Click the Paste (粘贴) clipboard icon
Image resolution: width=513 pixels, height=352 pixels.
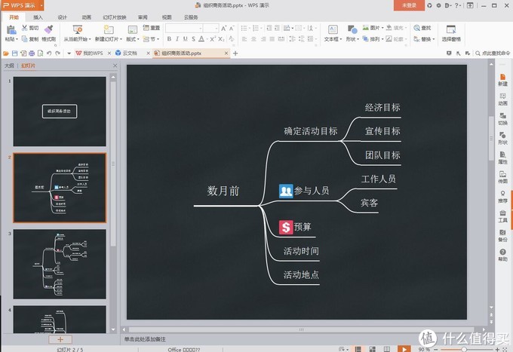click(11, 29)
